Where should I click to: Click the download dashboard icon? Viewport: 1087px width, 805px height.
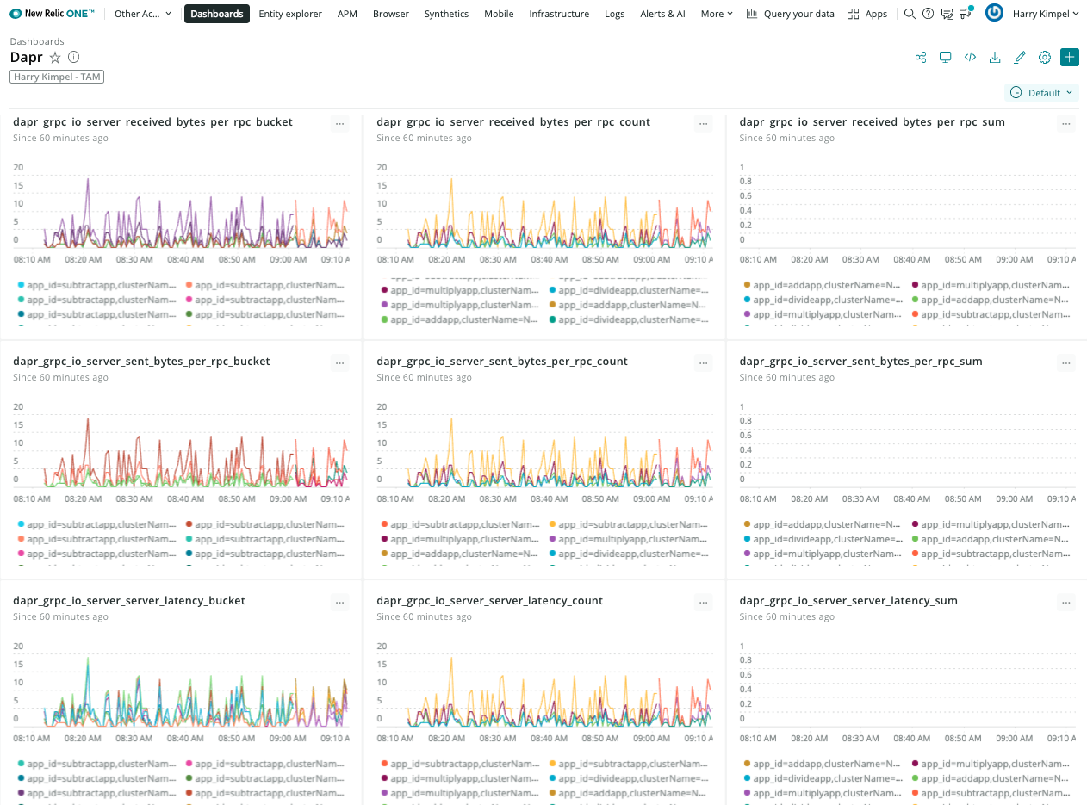(x=995, y=58)
